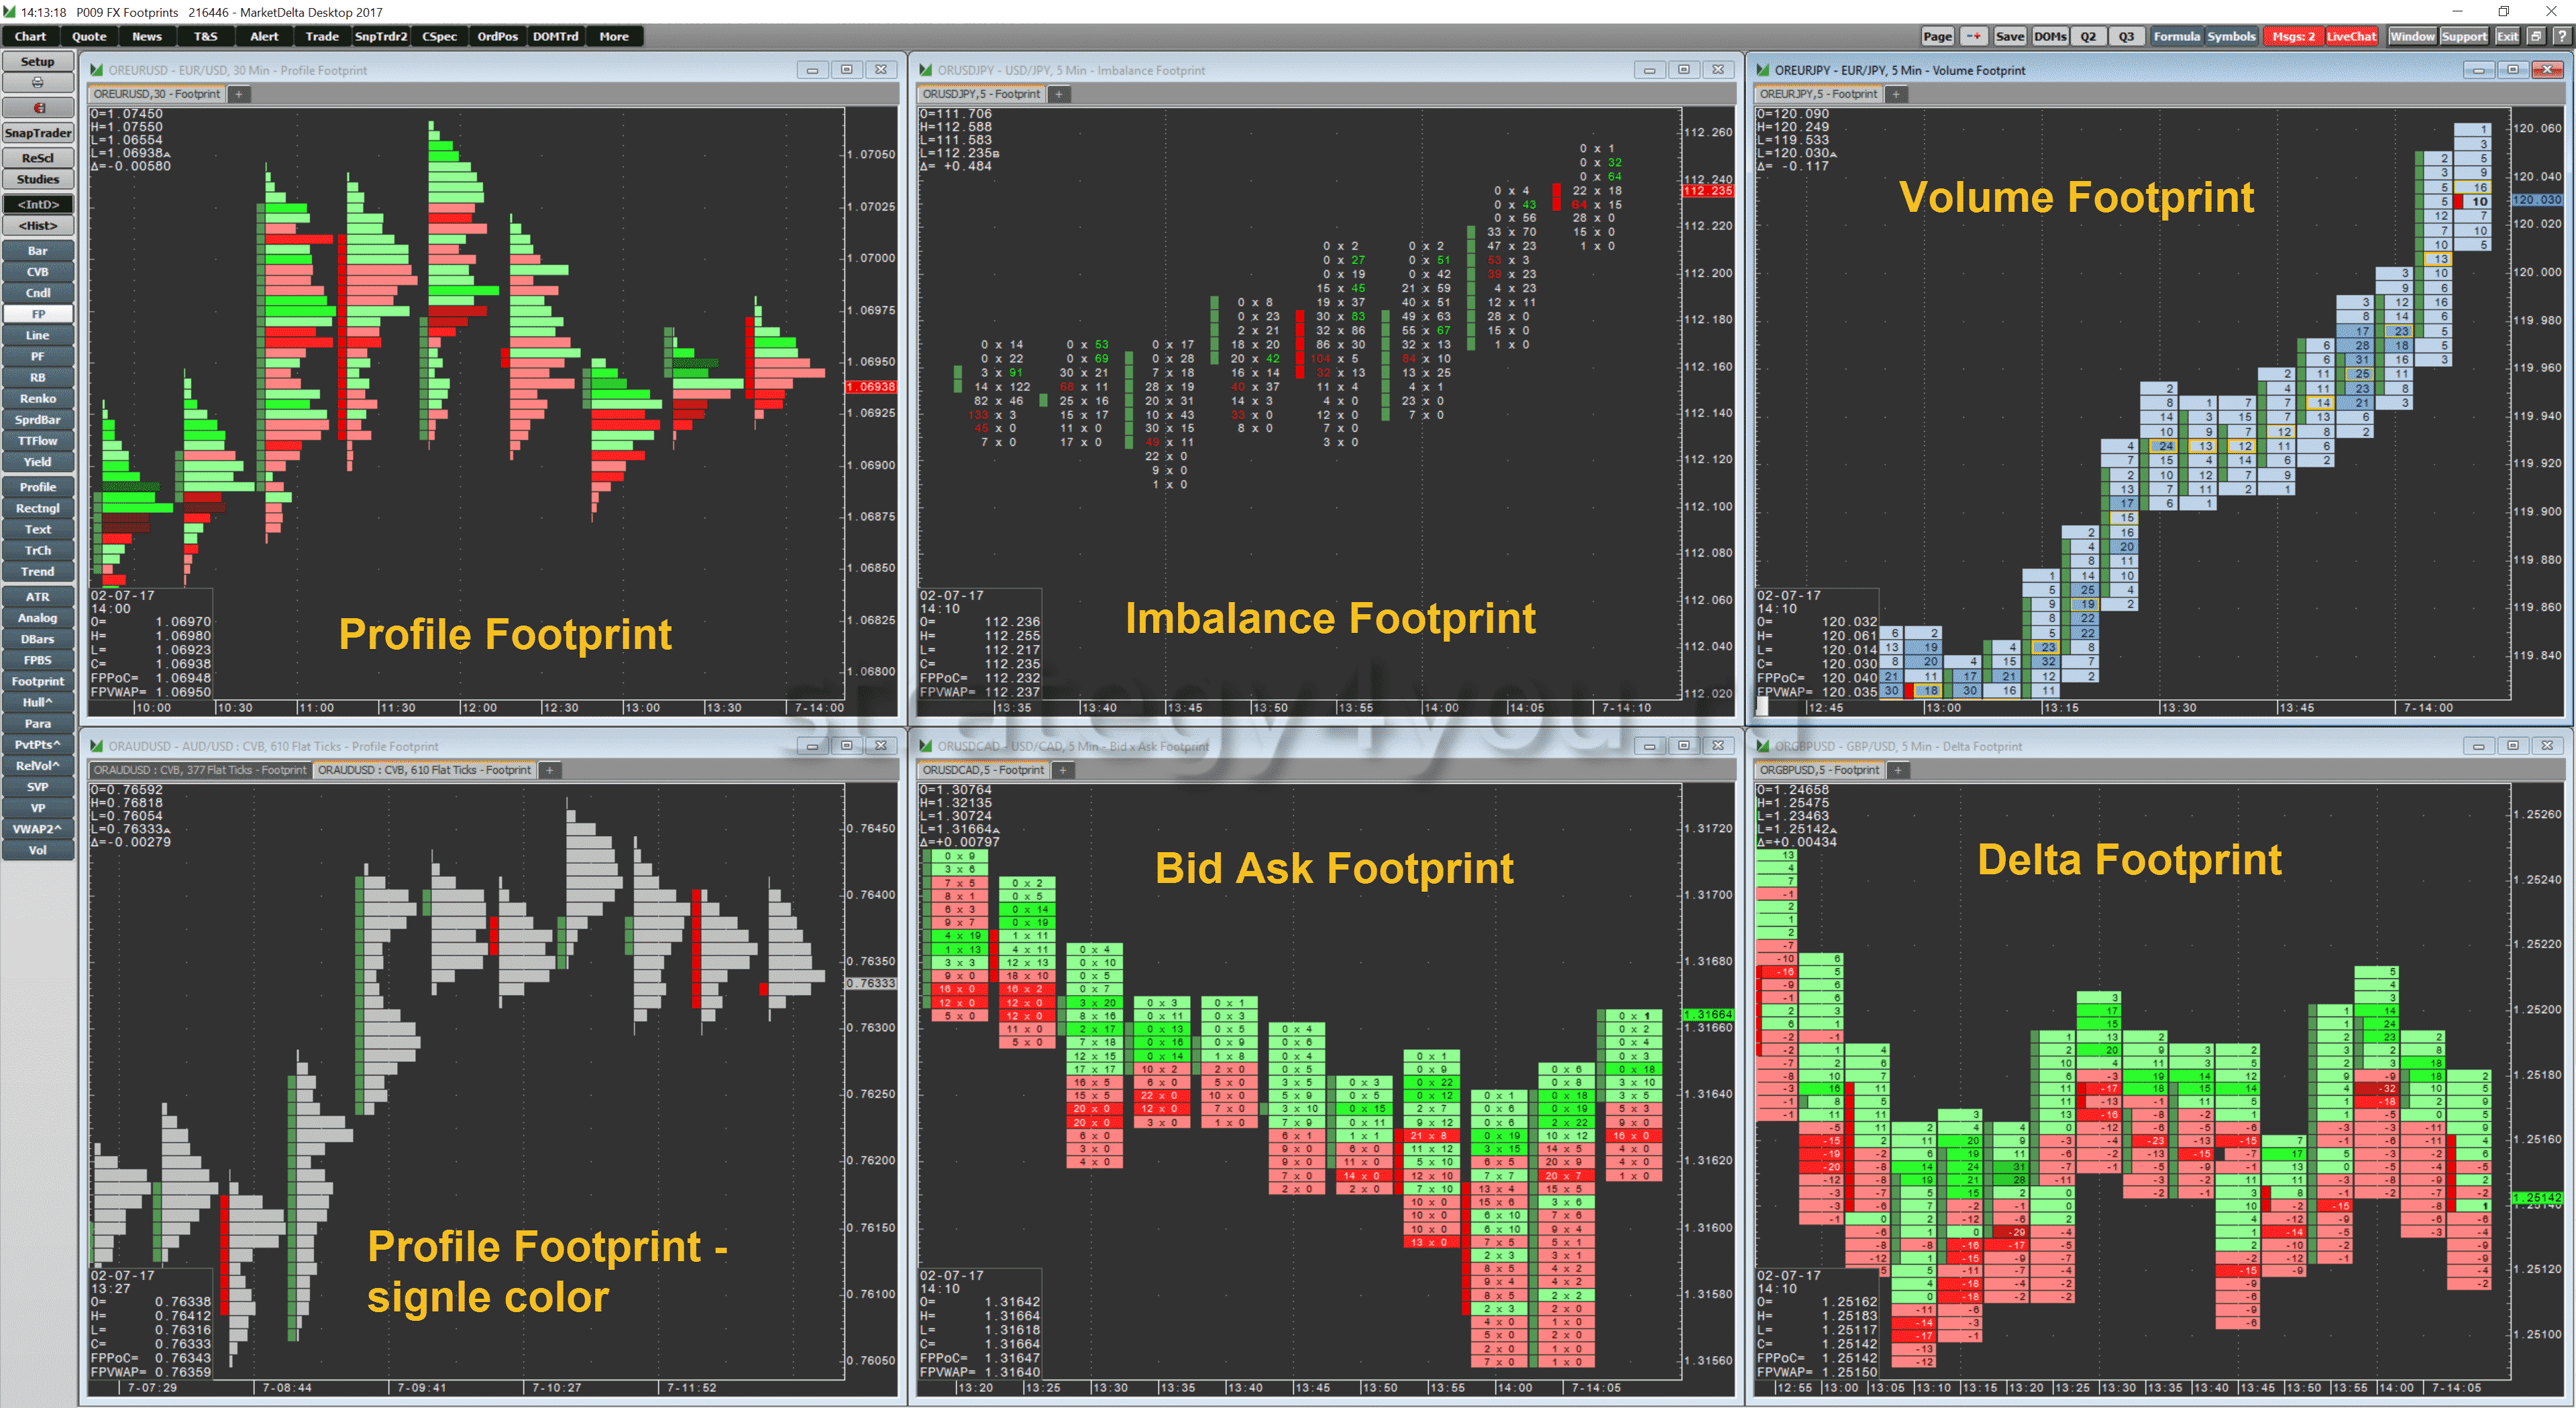2576x1408 pixels.
Task: Click the red magnet icon button
Action: tap(38, 108)
